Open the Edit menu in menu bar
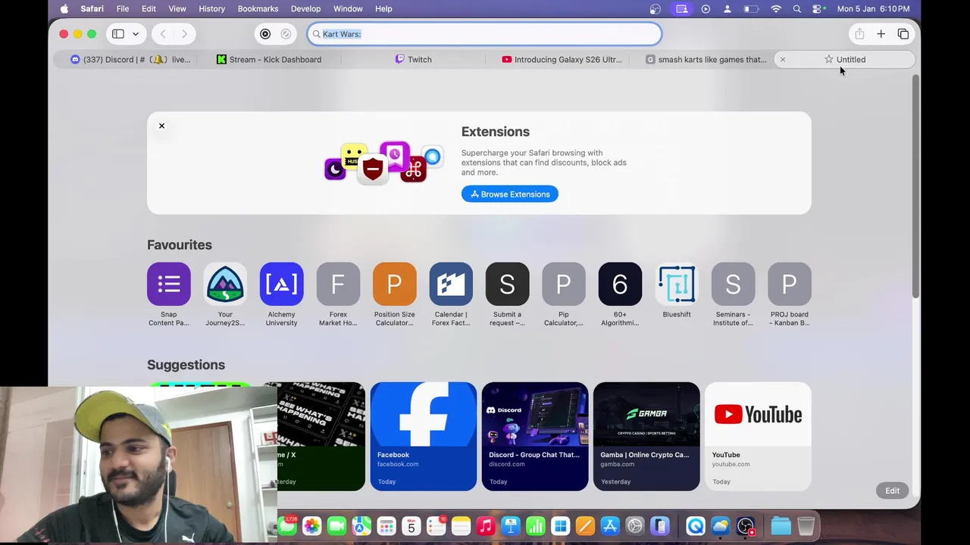 tap(149, 8)
